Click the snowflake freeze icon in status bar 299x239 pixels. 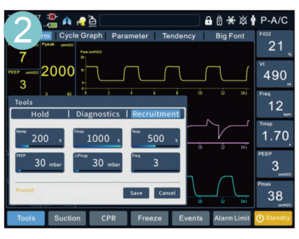click(x=231, y=20)
